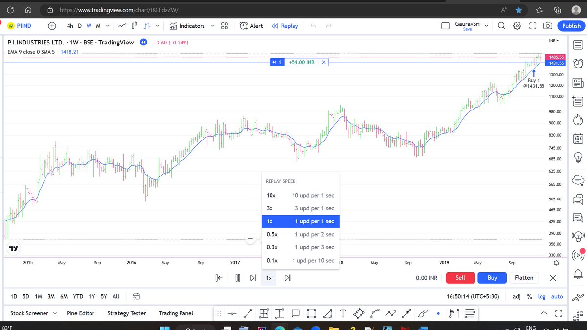Step forward one bar in replay
The height and width of the screenshot is (330, 587).
[253, 278]
